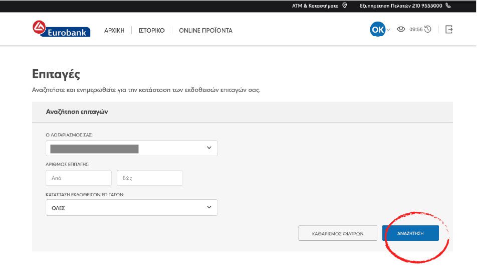Open the blue OK user avatar
This screenshot has height=271, width=477.
click(x=377, y=30)
